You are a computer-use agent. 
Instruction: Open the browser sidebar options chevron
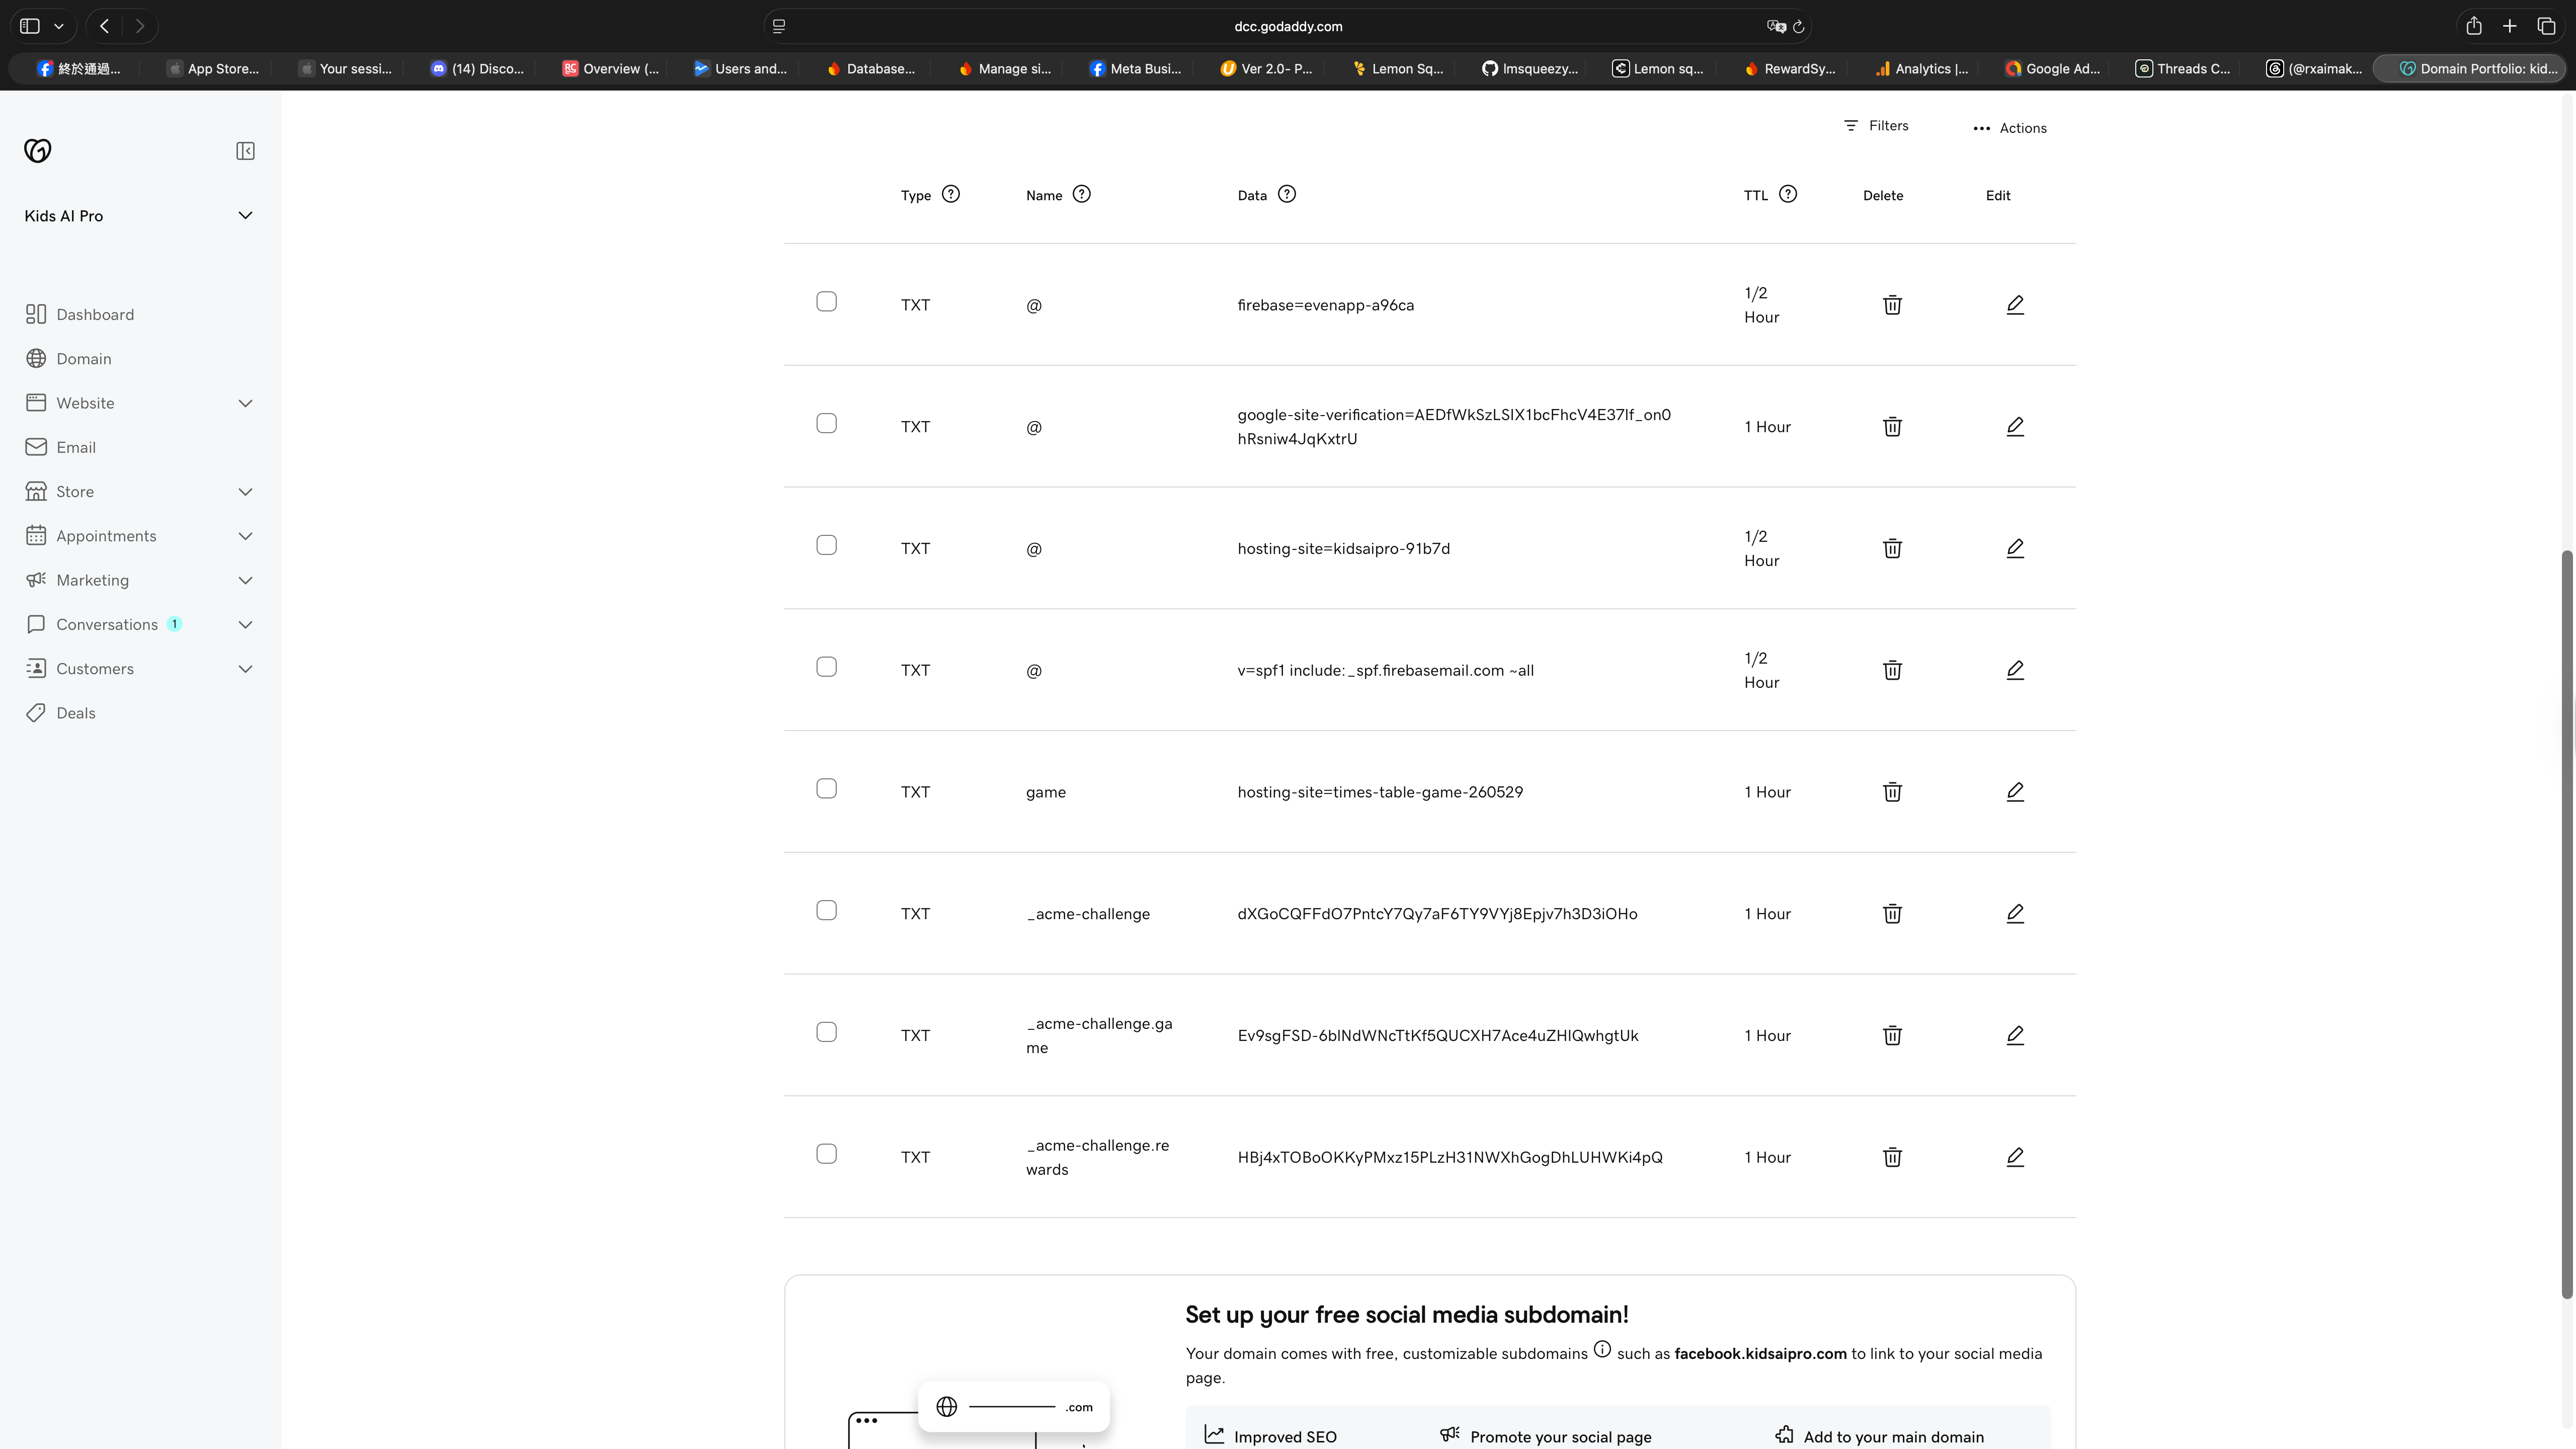(x=59, y=27)
